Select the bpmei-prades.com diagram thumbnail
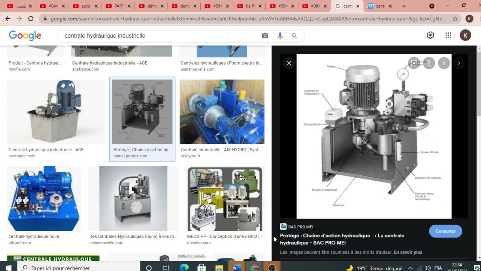This screenshot has height=271, width=481. (142, 112)
